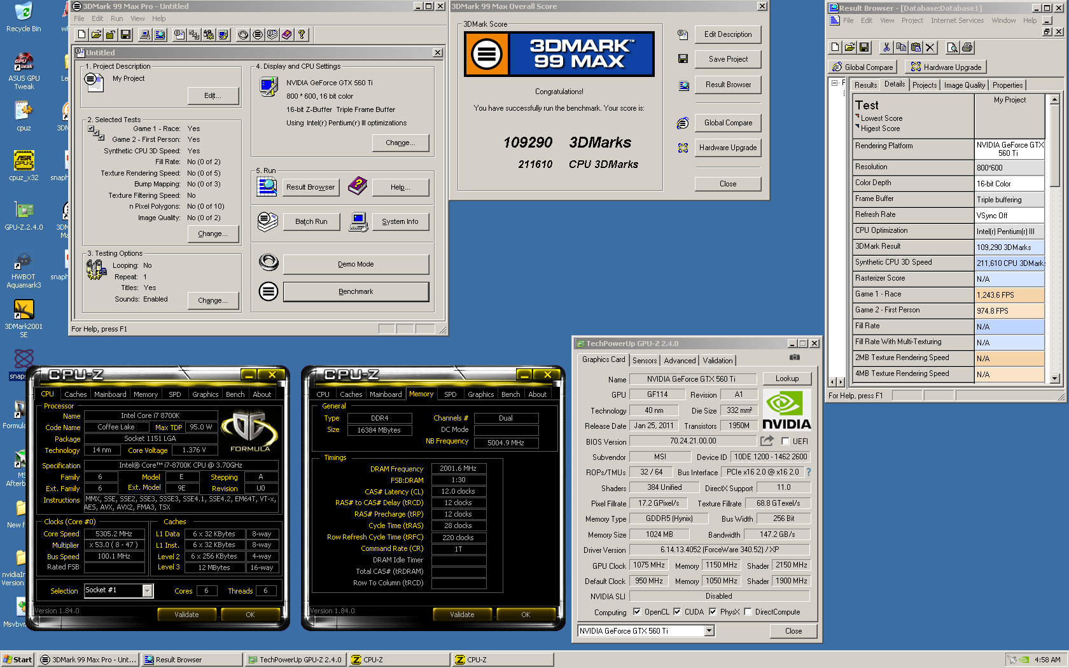Click Open folder icon in Result Browser toolbar
The height and width of the screenshot is (668, 1069).
click(849, 47)
